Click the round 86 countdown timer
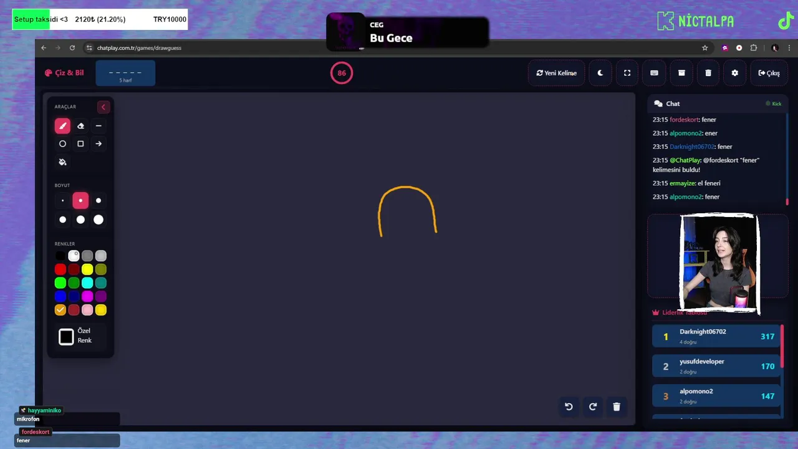798x449 pixels. (342, 73)
